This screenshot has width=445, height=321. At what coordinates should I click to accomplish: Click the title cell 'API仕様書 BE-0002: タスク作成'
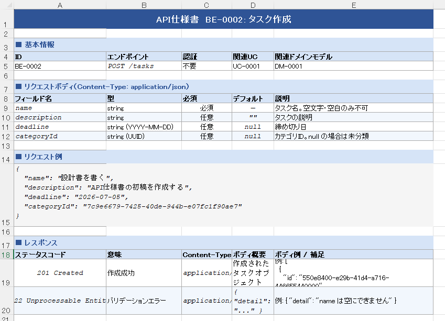[x=224, y=19]
